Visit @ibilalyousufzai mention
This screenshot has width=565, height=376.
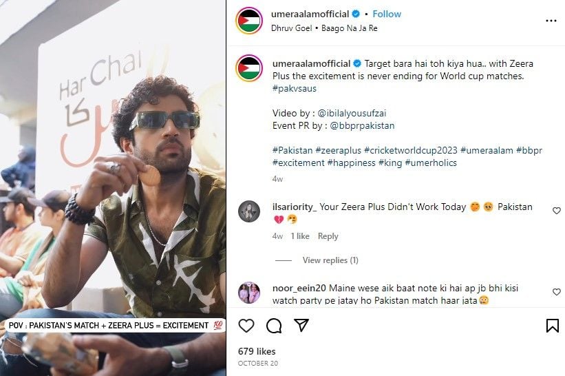[x=350, y=113]
